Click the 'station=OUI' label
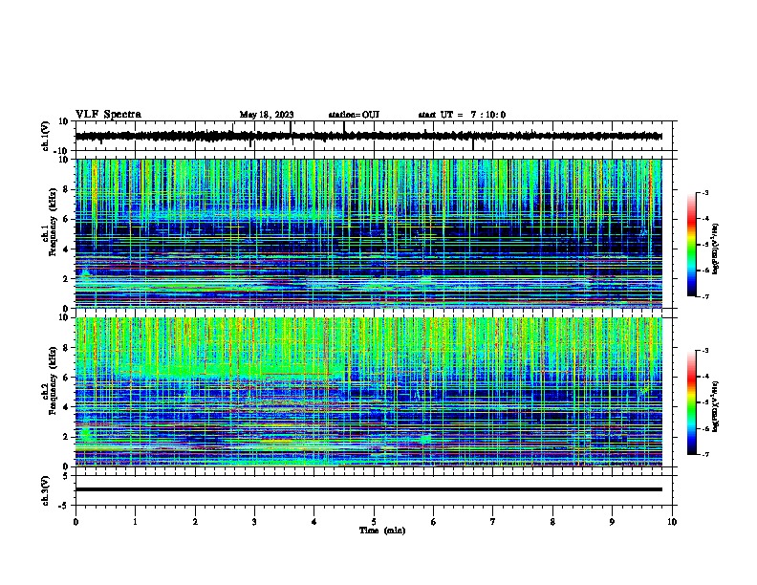Screen dimensions: 757x585 click(x=354, y=115)
